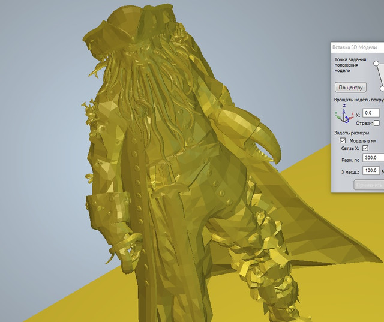The height and width of the screenshot is (322, 384).
Task: Click the 'По центру' button
Action: click(350, 88)
